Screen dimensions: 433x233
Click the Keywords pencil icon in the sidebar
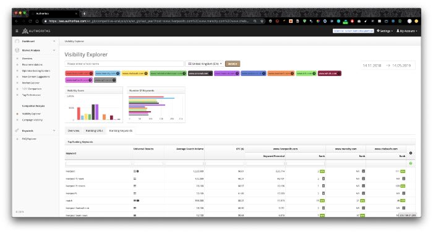(17, 130)
